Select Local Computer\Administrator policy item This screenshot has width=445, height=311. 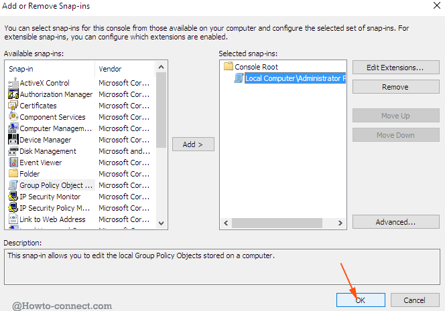click(295, 78)
